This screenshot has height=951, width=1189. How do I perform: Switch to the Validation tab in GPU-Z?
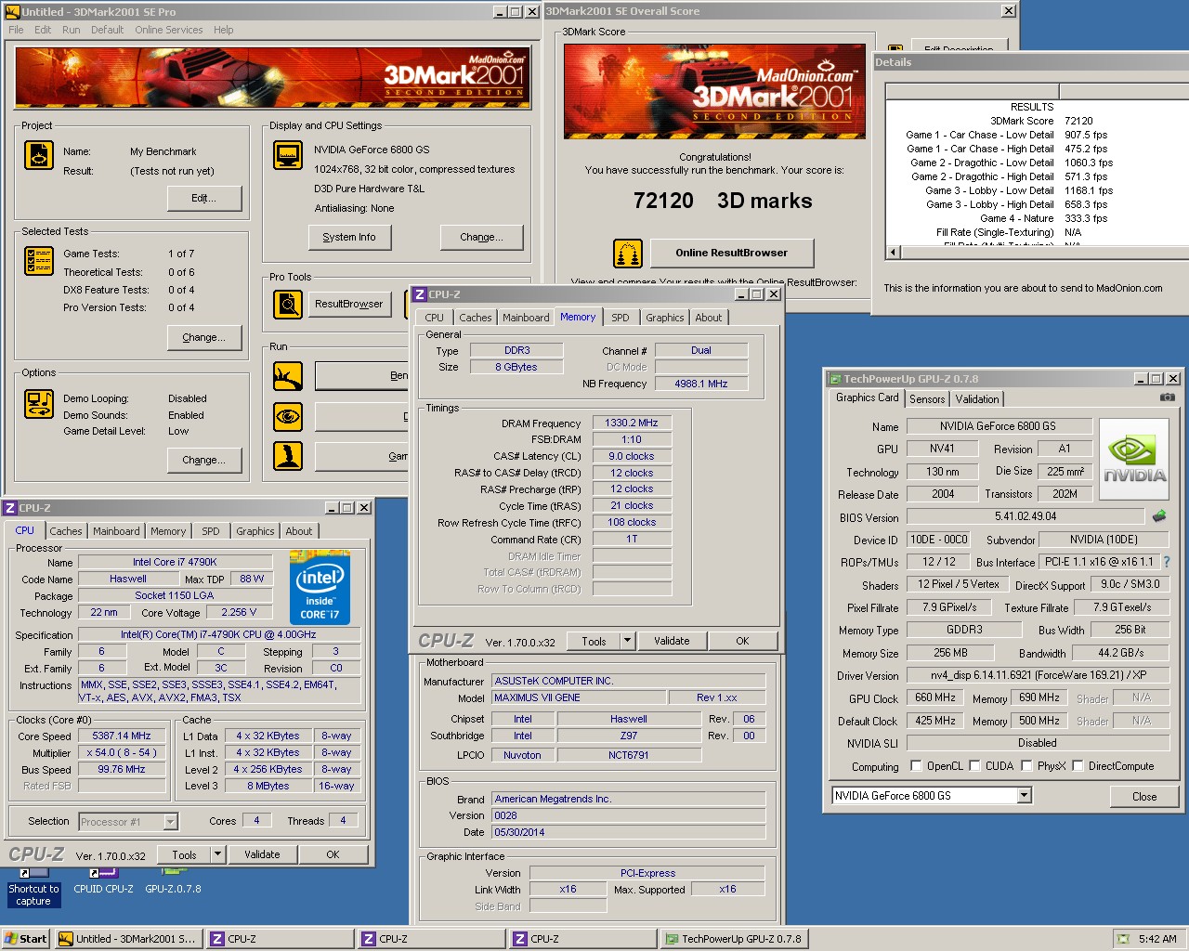(977, 399)
